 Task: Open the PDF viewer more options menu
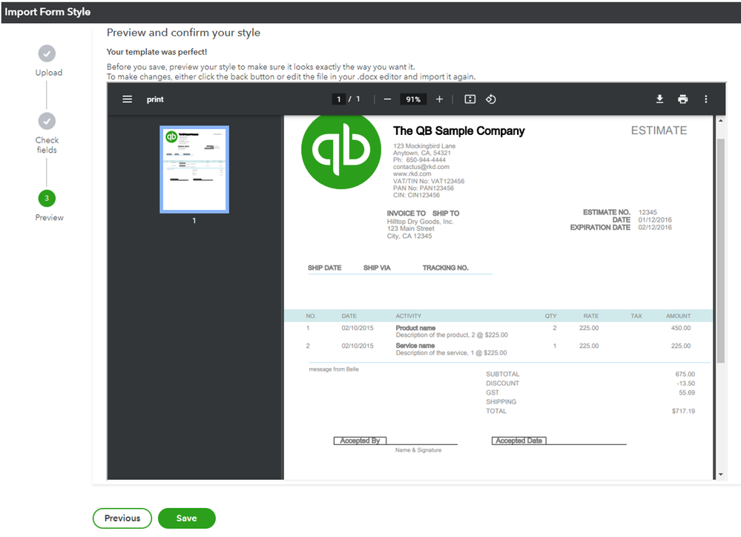(706, 99)
